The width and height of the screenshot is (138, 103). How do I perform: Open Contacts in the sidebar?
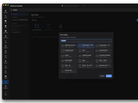click(x=6, y=36)
